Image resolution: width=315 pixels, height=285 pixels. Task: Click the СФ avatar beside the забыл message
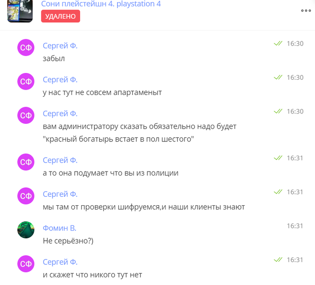(26, 47)
